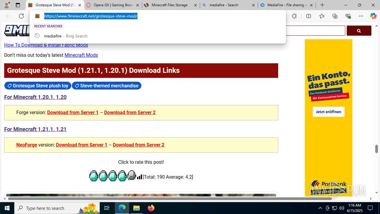Screen dimensions: 380x214
Task: Click Grotesque Steve plush toy tag
Action: (x=38, y=86)
